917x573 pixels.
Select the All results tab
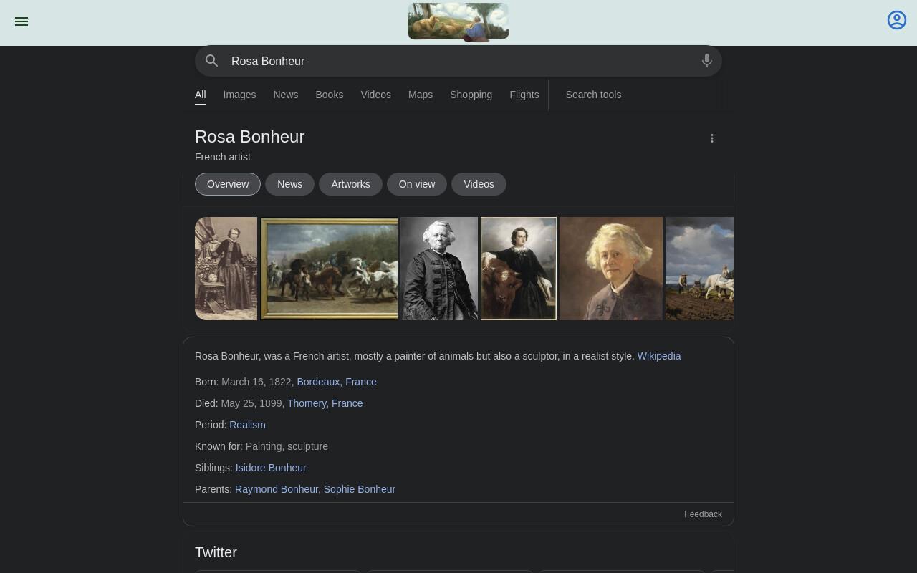click(201, 95)
